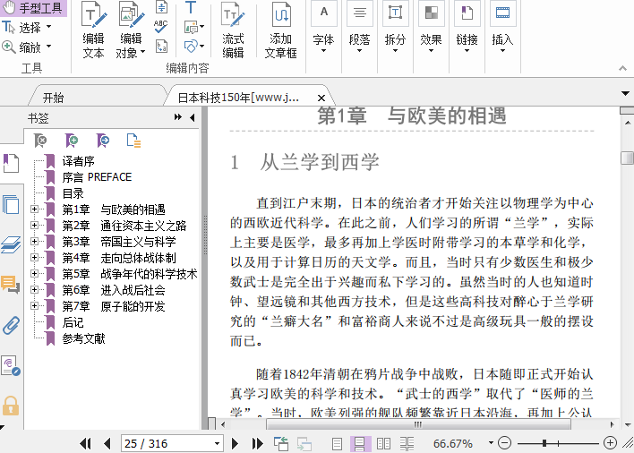Open the 66.67% zoom level dropdown
Image resolution: width=634 pixels, height=453 pixels.
pos(491,443)
